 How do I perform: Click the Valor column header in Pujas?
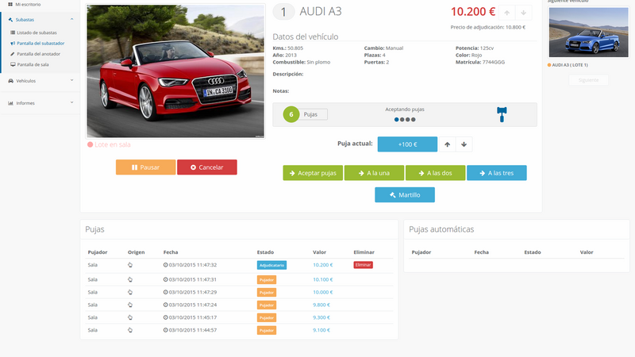point(320,252)
